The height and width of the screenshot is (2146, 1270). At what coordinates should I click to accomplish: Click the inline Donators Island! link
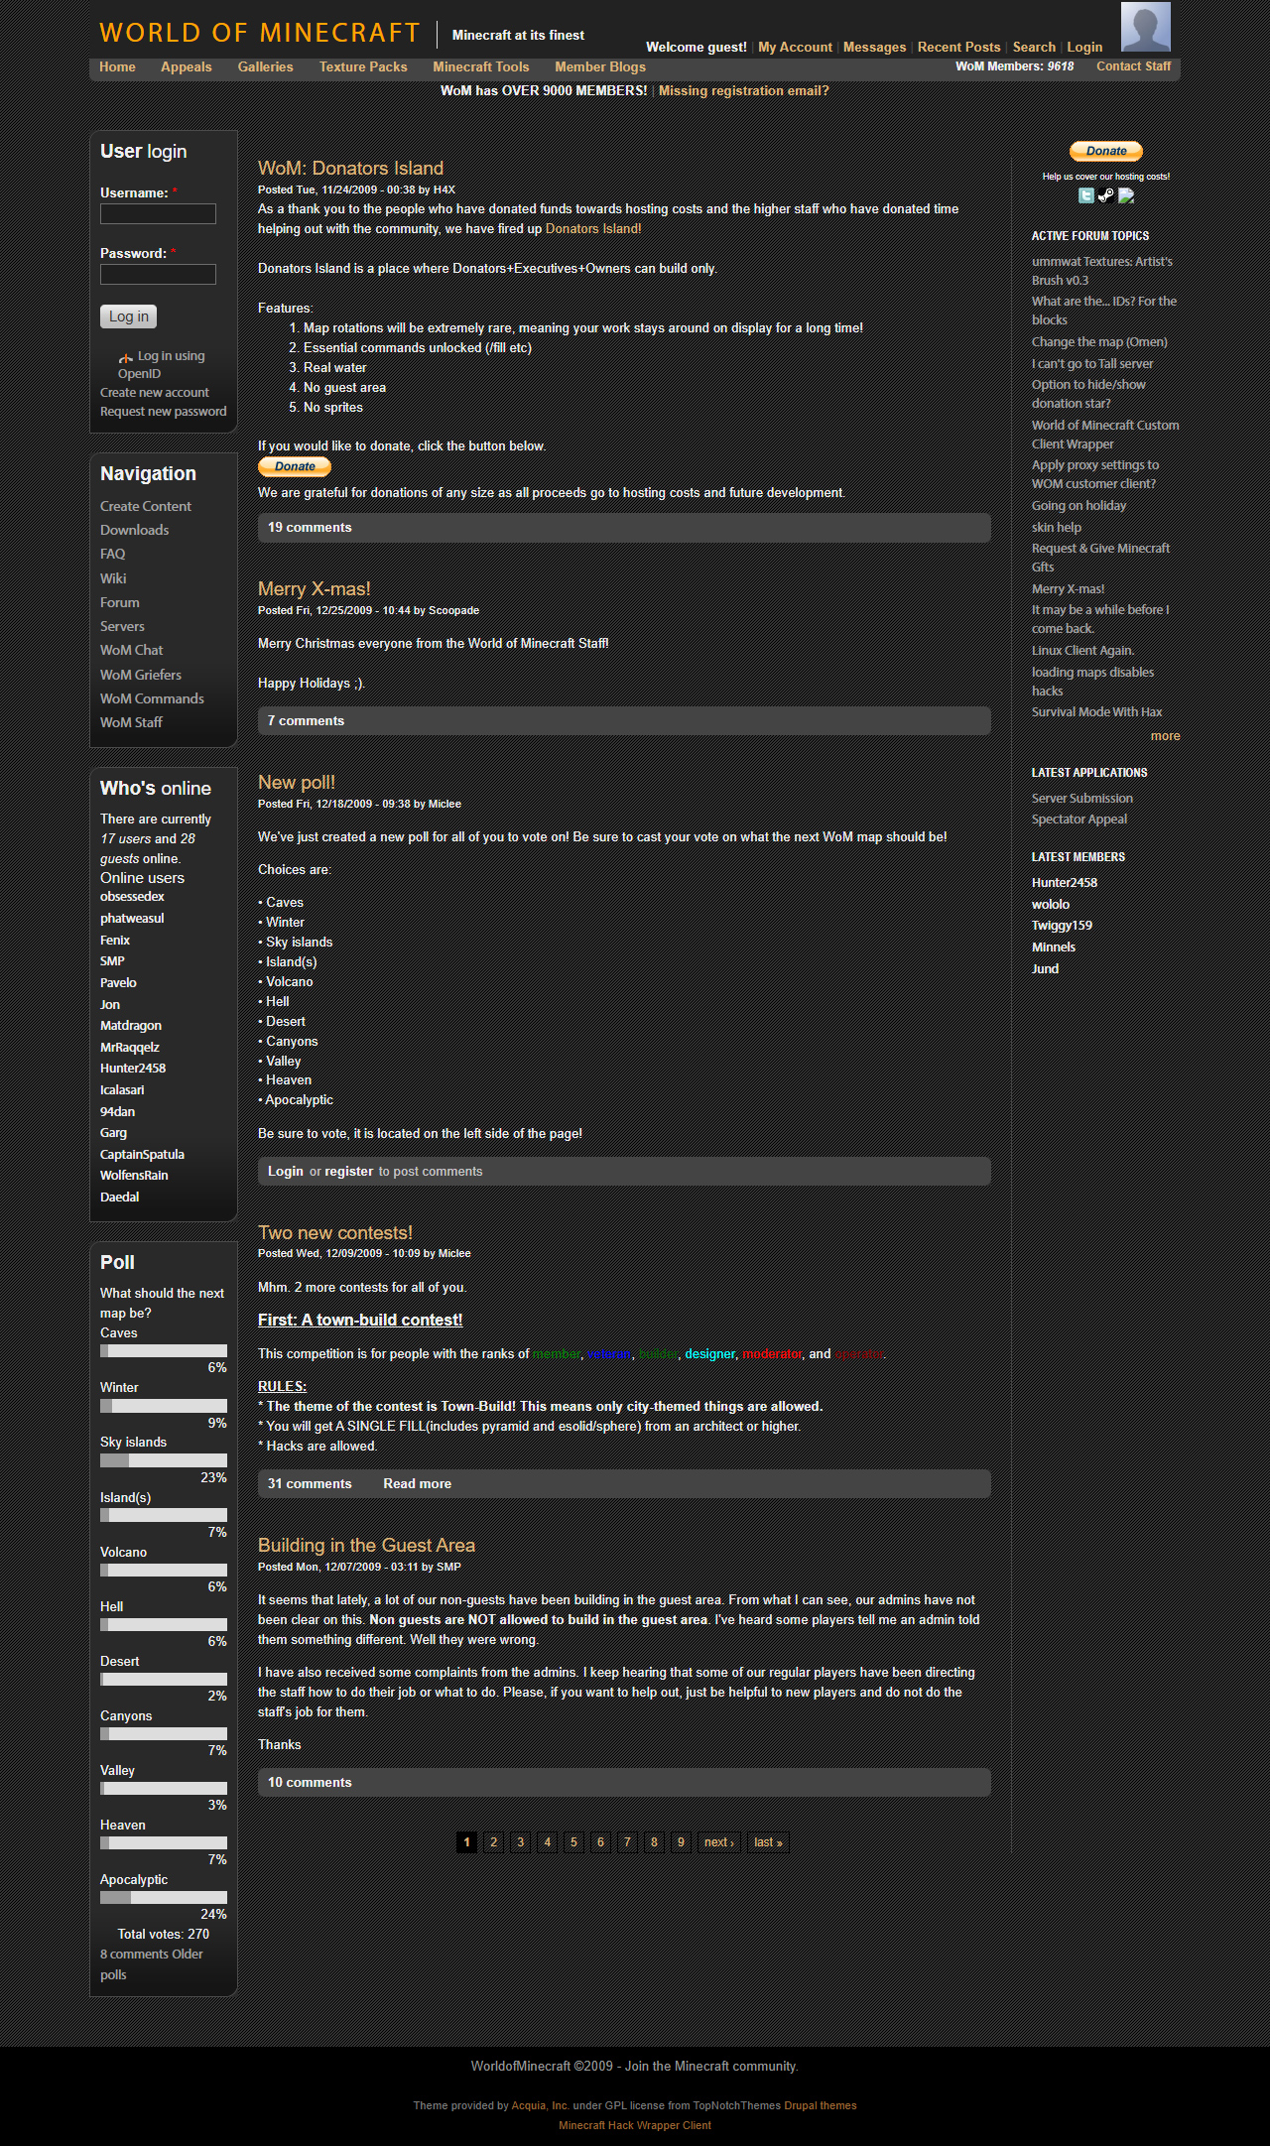593,229
